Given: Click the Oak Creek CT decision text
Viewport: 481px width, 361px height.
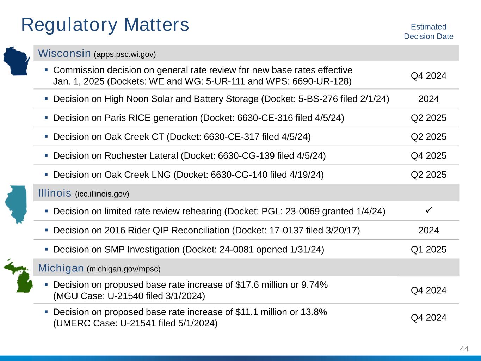Looking at the screenshot, I should 182,137.
